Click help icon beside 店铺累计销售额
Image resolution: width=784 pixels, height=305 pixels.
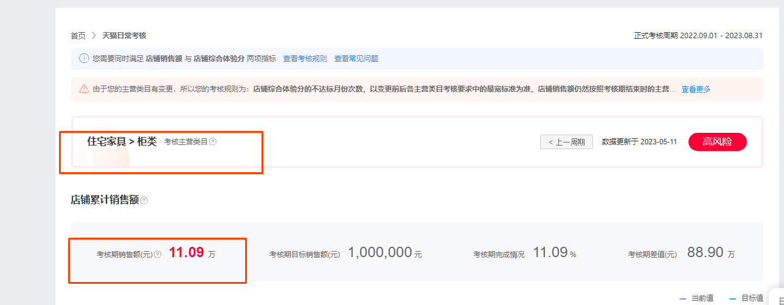(x=144, y=200)
